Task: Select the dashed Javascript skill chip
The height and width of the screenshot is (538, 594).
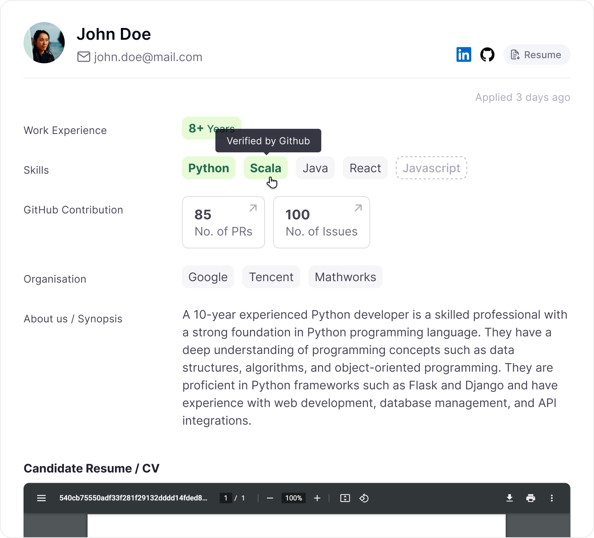Action: pyautogui.click(x=431, y=168)
